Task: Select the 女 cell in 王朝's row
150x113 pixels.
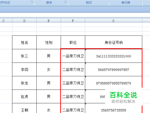Action: click(x=49, y=108)
